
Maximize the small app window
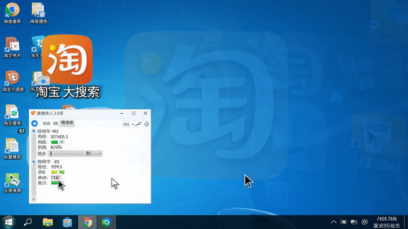click(x=133, y=113)
